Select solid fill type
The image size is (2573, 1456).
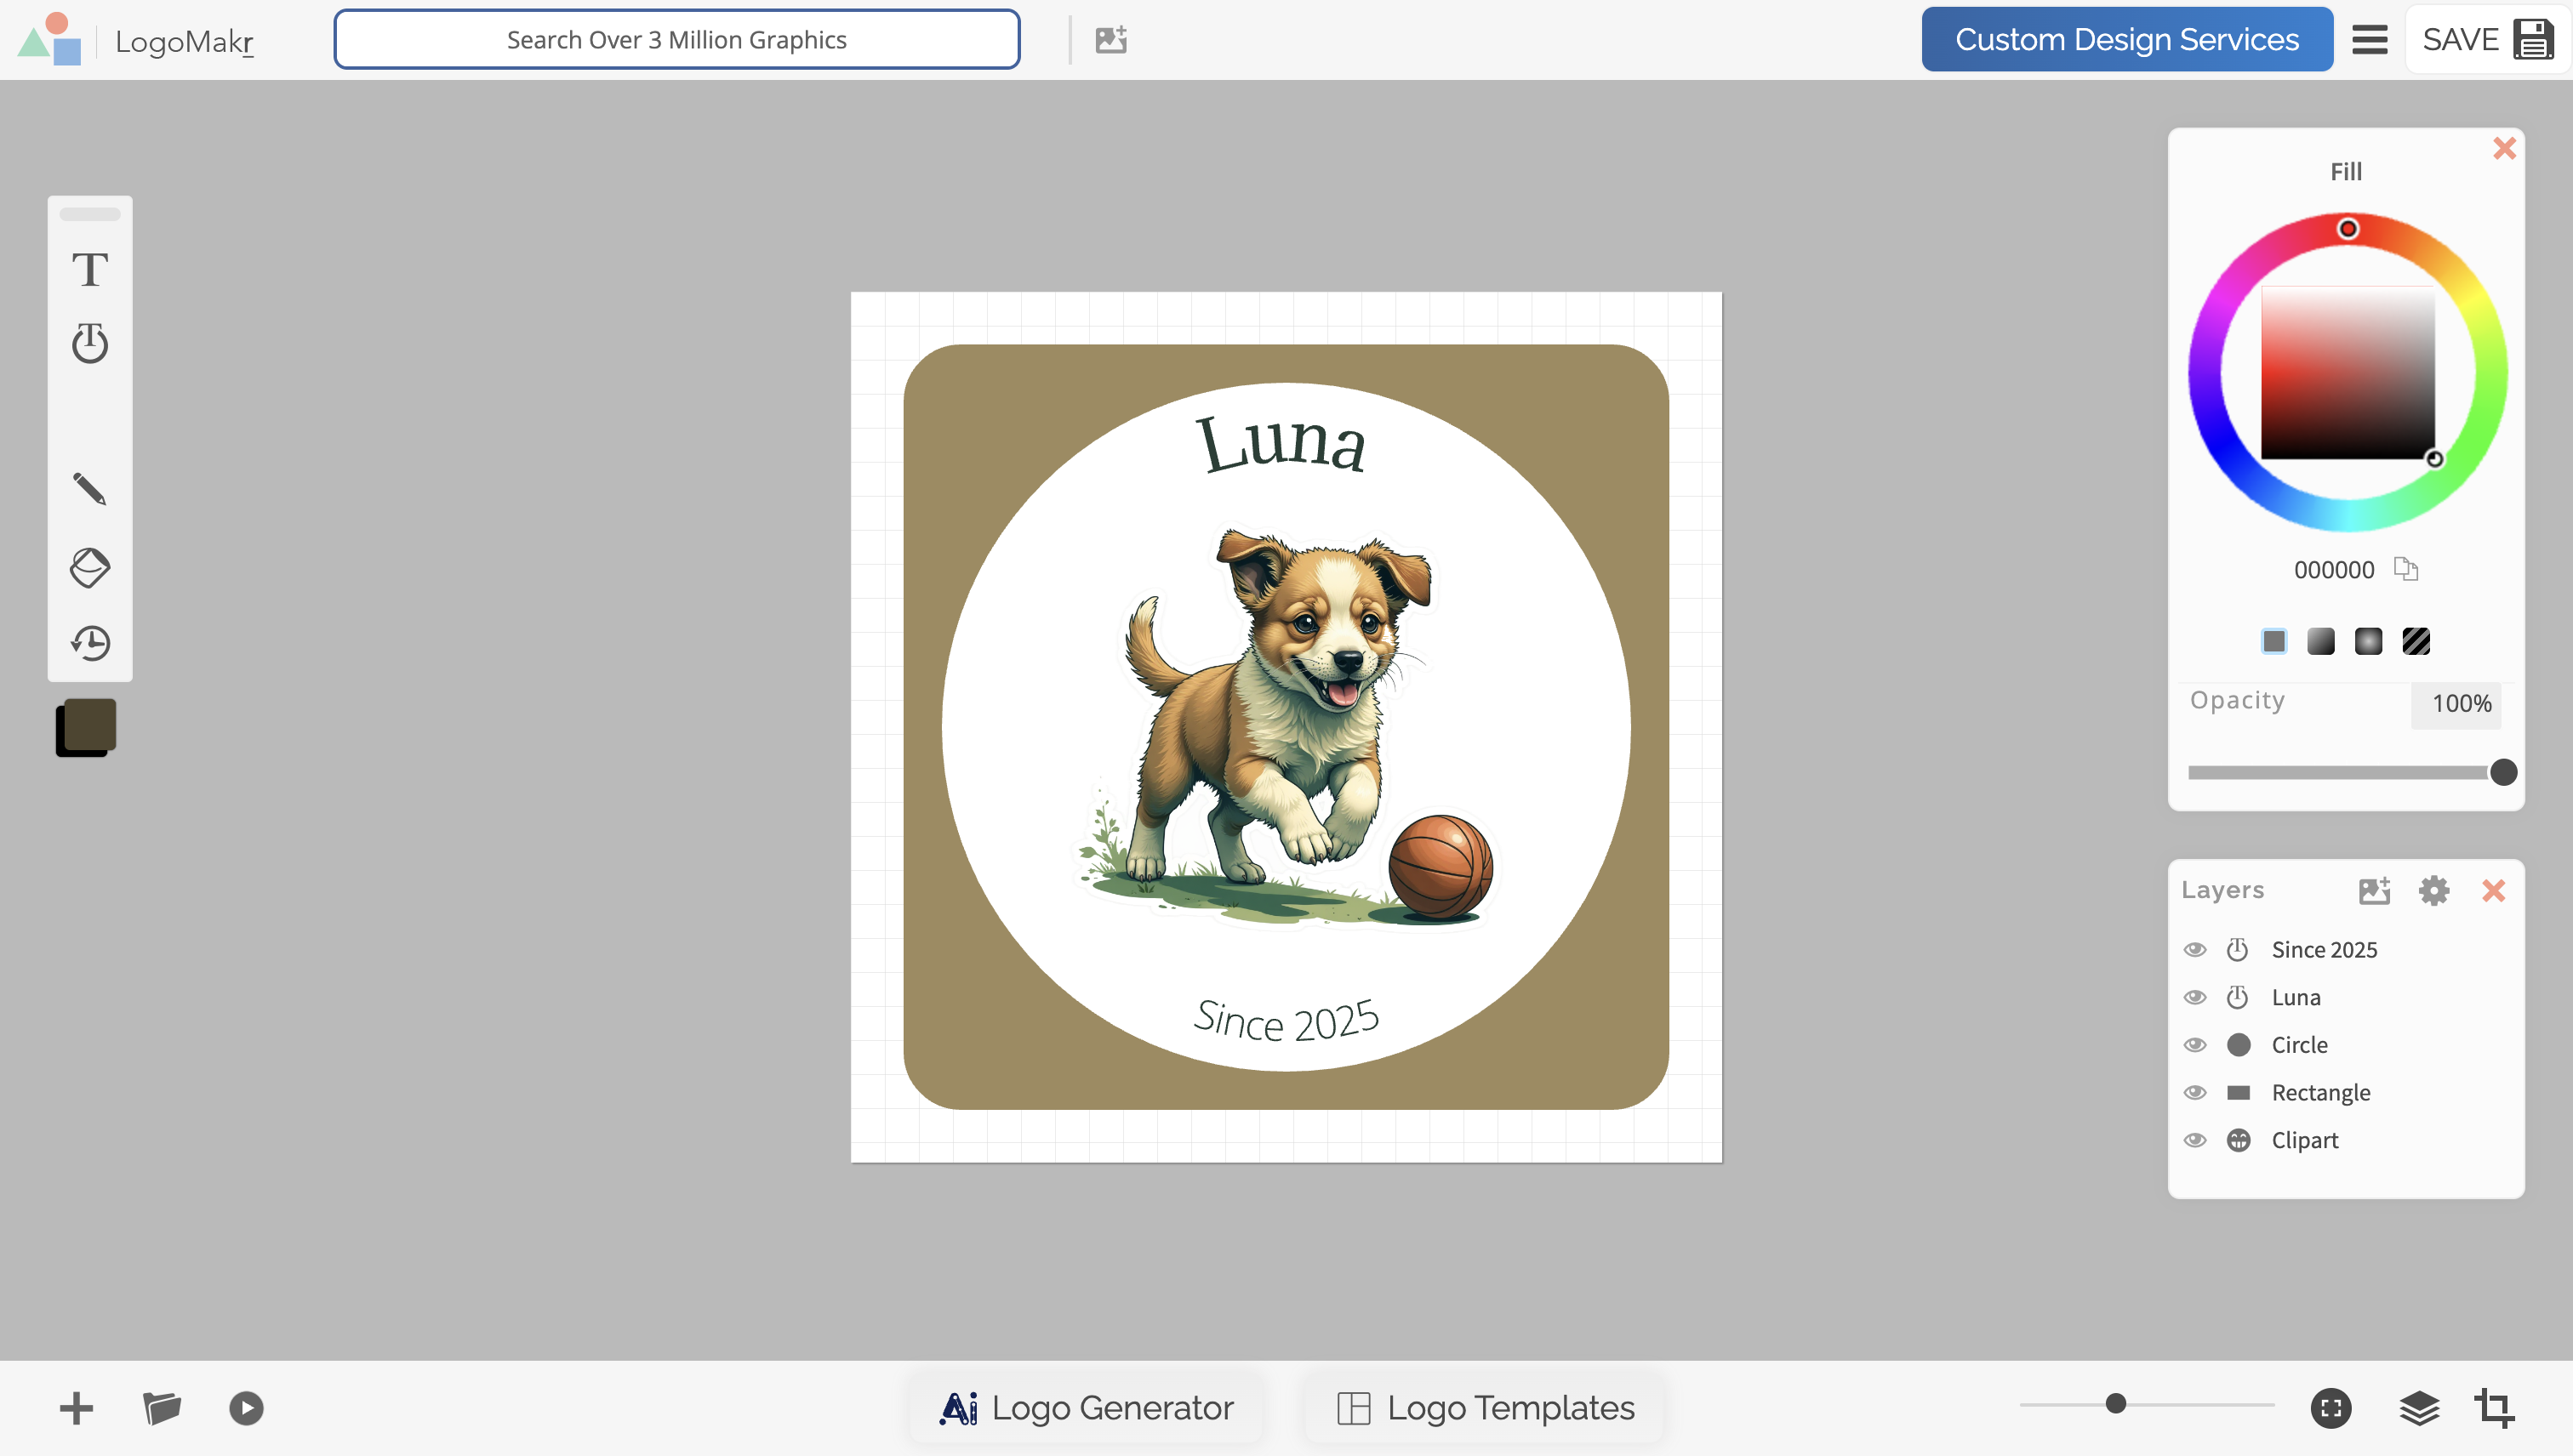click(x=2273, y=641)
